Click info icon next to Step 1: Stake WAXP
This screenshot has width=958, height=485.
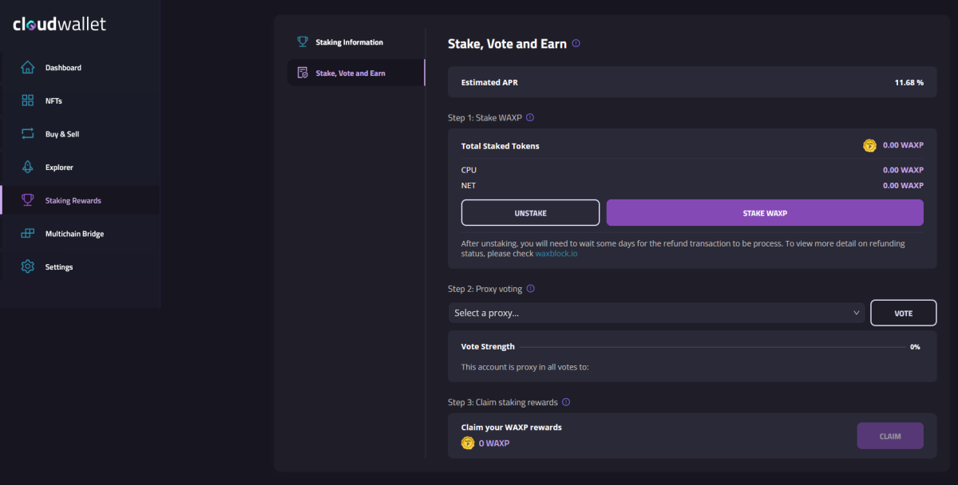(530, 117)
